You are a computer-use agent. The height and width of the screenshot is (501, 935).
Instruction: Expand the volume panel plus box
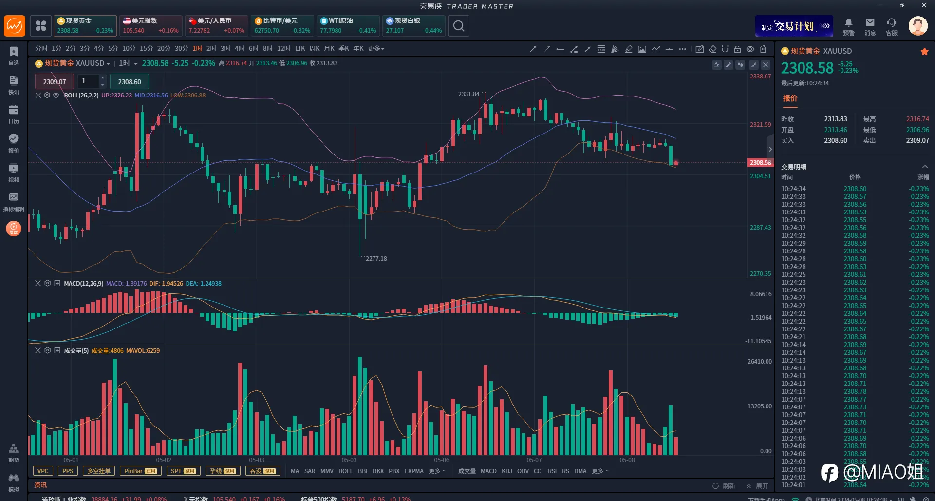57,350
